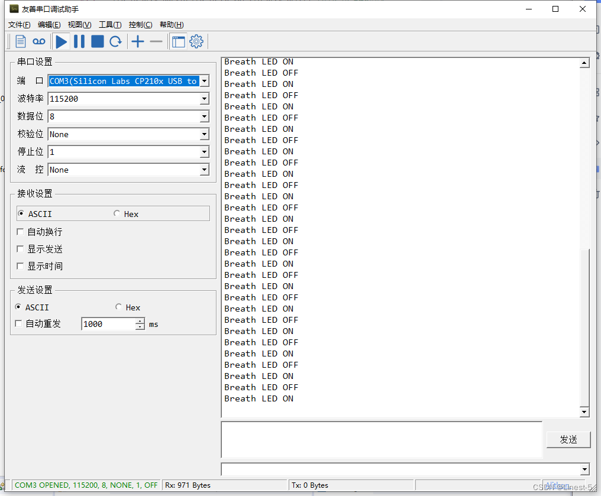601x496 pixels.
Task: Select the clear receive area icon
Action: coord(20,41)
